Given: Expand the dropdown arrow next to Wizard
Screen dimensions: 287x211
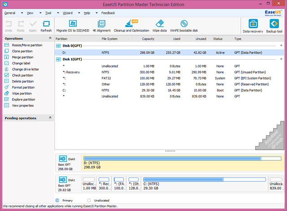Looking at the screenshot, I should pyautogui.click(x=79, y=13).
